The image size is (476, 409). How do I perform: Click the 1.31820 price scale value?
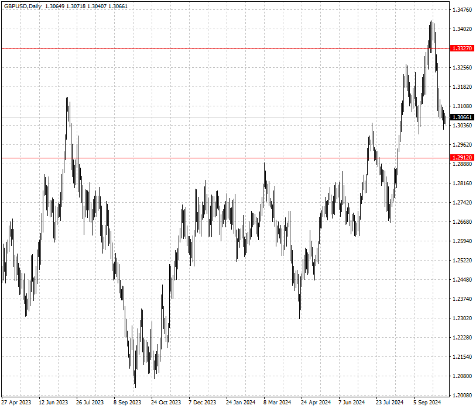(462, 87)
